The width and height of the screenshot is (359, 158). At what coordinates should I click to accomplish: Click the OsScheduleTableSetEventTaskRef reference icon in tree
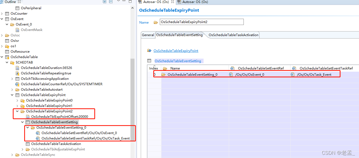(38, 138)
